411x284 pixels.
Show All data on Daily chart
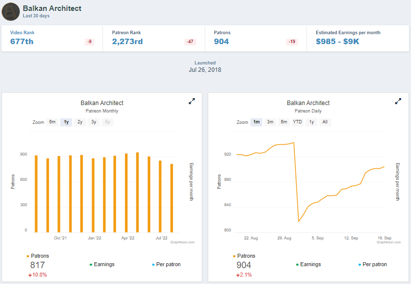(325, 122)
